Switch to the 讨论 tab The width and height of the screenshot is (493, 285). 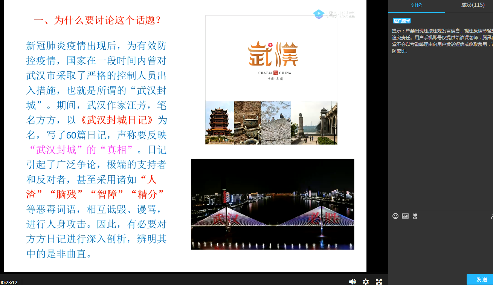(x=416, y=5)
